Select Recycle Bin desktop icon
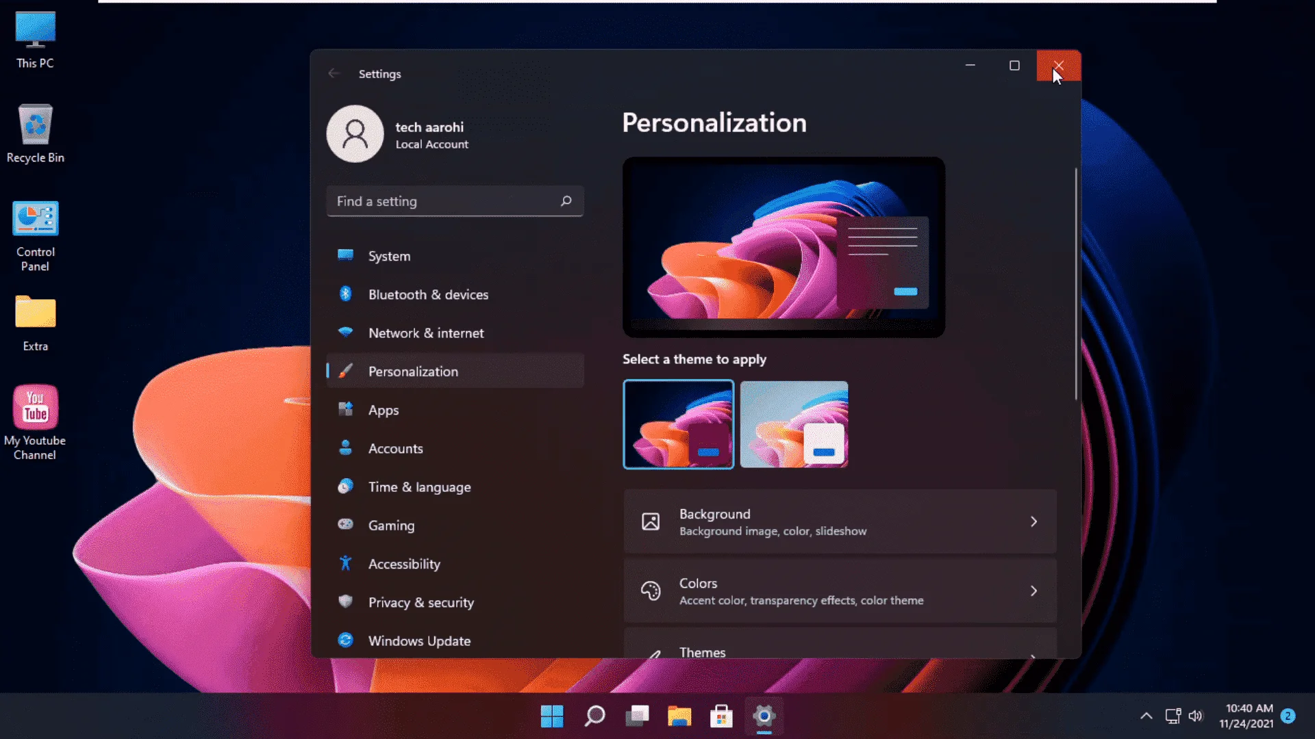Image resolution: width=1315 pixels, height=739 pixels. click(x=35, y=134)
